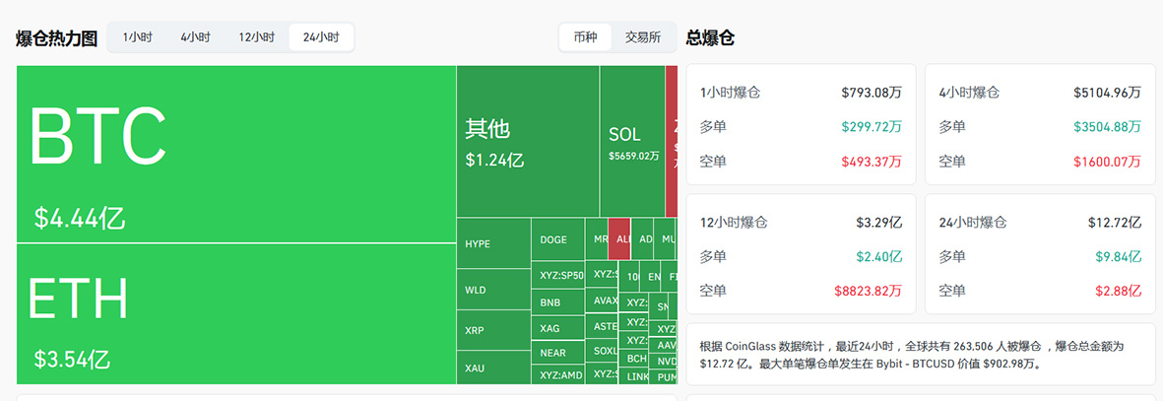Click the XAG heatmap cell
1163x401 pixels.
[x=557, y=327]
